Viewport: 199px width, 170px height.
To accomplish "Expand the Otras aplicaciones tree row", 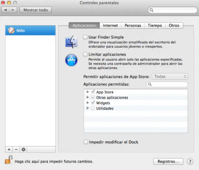I will tap(88, 97).
